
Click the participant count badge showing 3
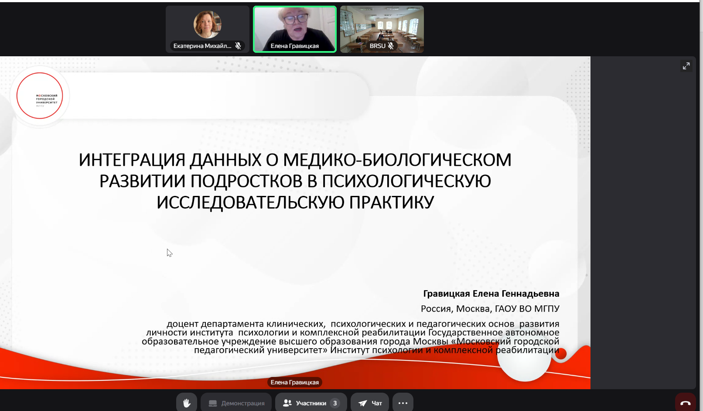335,403
